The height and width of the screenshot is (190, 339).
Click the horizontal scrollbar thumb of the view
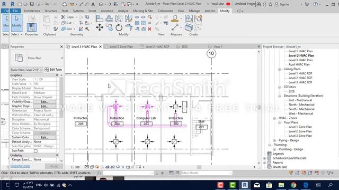[199, 167]
